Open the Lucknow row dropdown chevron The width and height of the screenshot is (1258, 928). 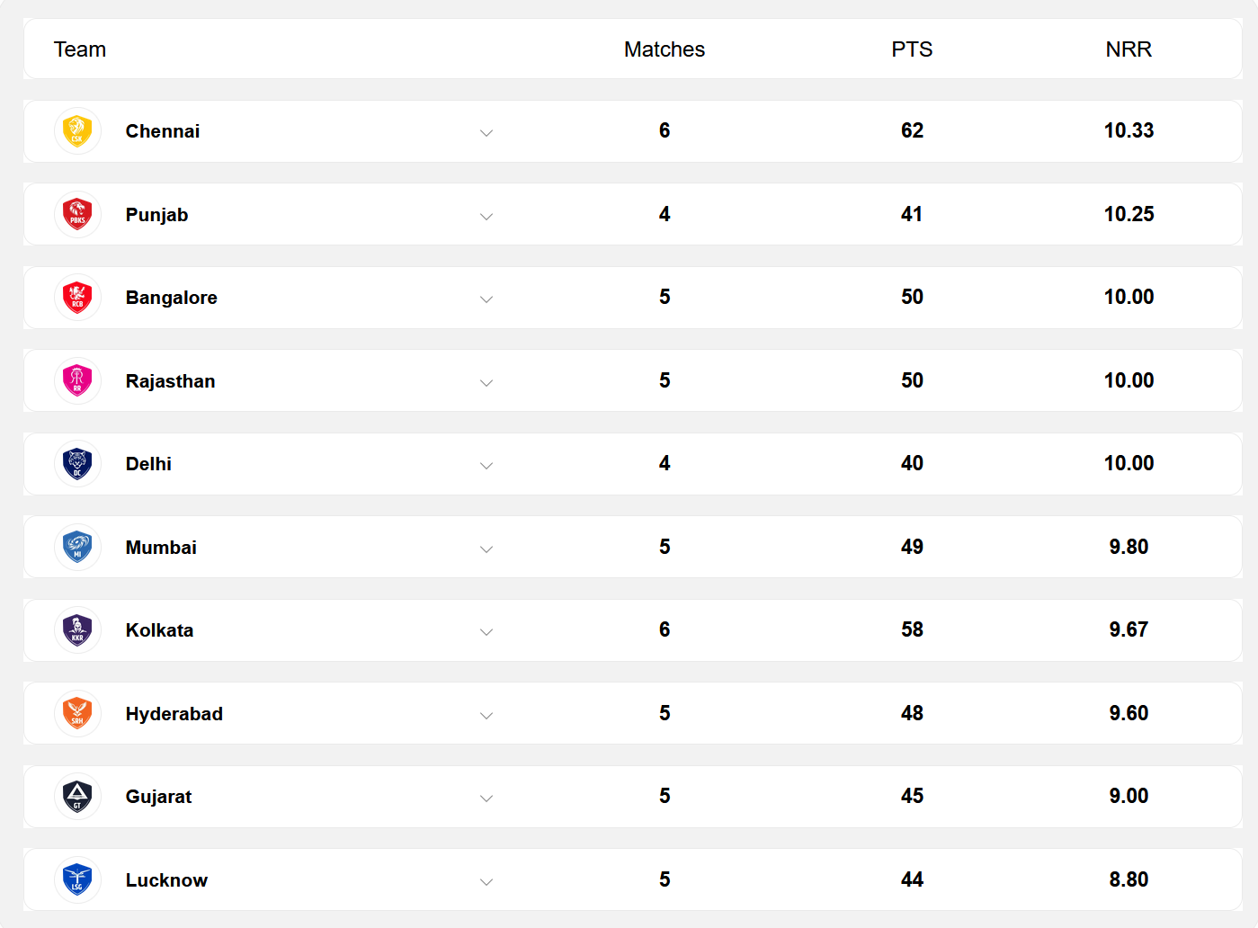pos(486,882)
